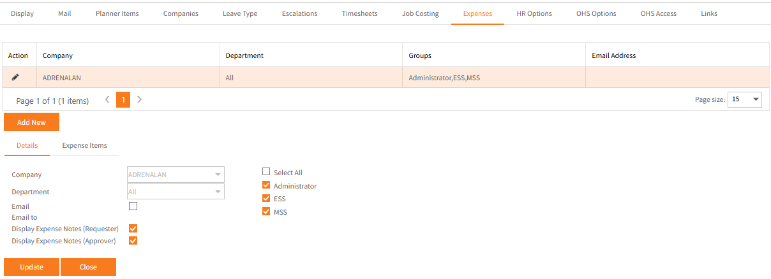Click the Update button
Screen dimensions: 771x279
pyautogui.click(x=31, y=267)
